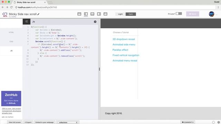Click the address bar URL
This screenshot has width=221, height=124.
[x=38, y=7]
